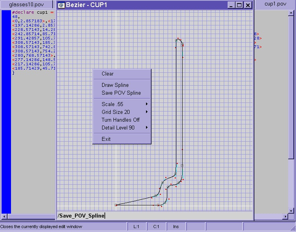
Task: Click the left scroll arrow under the editor
Action: tap(4, 216)
